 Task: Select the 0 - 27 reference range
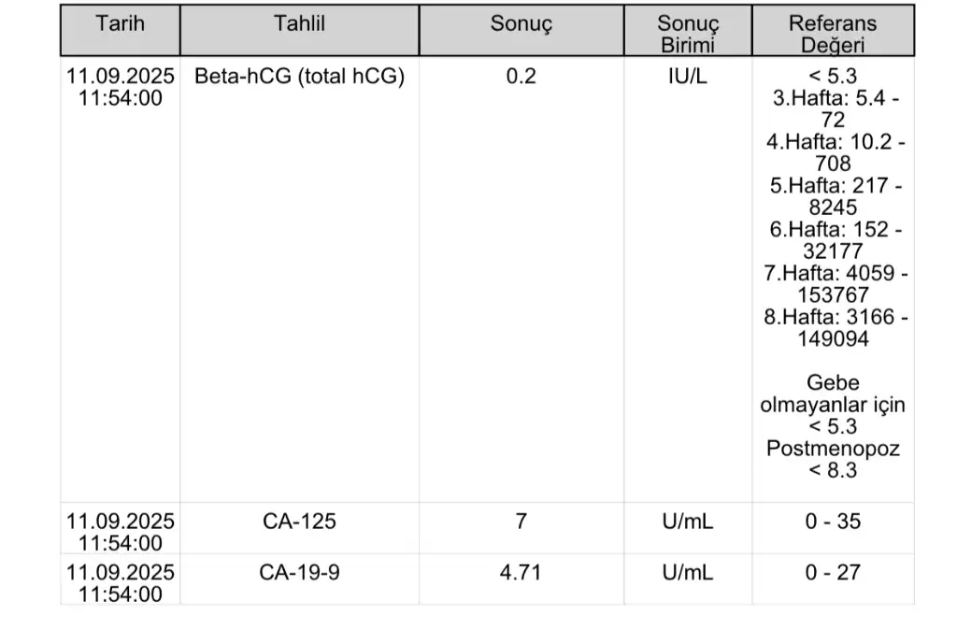point(833,572)
